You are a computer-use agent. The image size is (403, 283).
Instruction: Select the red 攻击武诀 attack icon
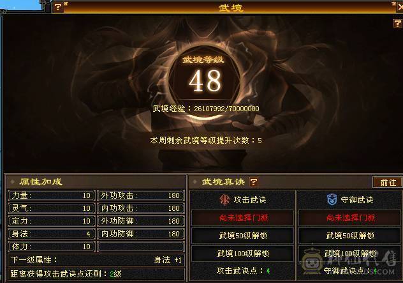pos(224,199)
